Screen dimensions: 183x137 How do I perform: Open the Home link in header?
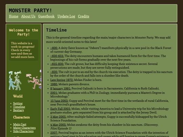pos(14,16)
